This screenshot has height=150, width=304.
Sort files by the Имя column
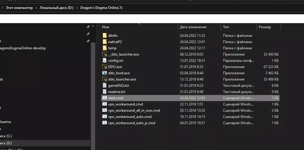click(x=106, y=27)
